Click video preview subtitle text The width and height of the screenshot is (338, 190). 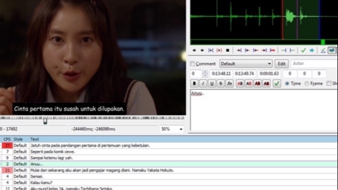pos(69,109)
